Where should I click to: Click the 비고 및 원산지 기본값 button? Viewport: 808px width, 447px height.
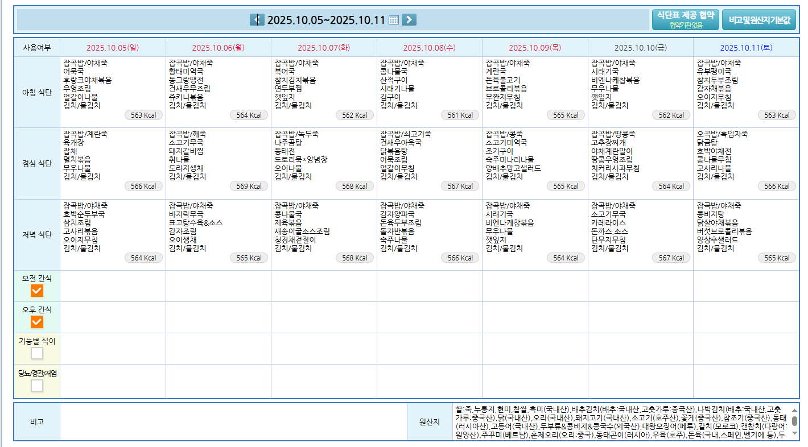759,19
